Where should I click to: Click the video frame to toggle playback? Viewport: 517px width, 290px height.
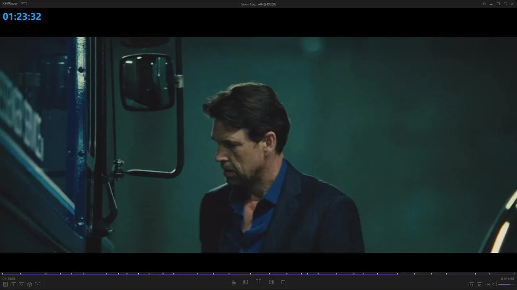pos(258,145)
